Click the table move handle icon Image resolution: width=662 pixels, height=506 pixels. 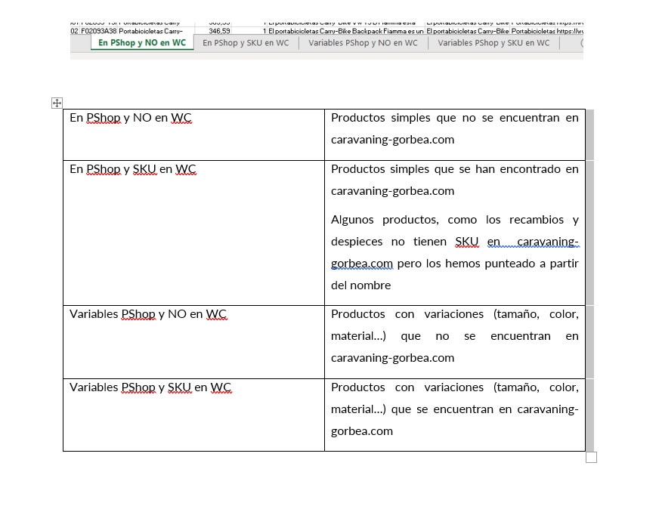point(57,103)
